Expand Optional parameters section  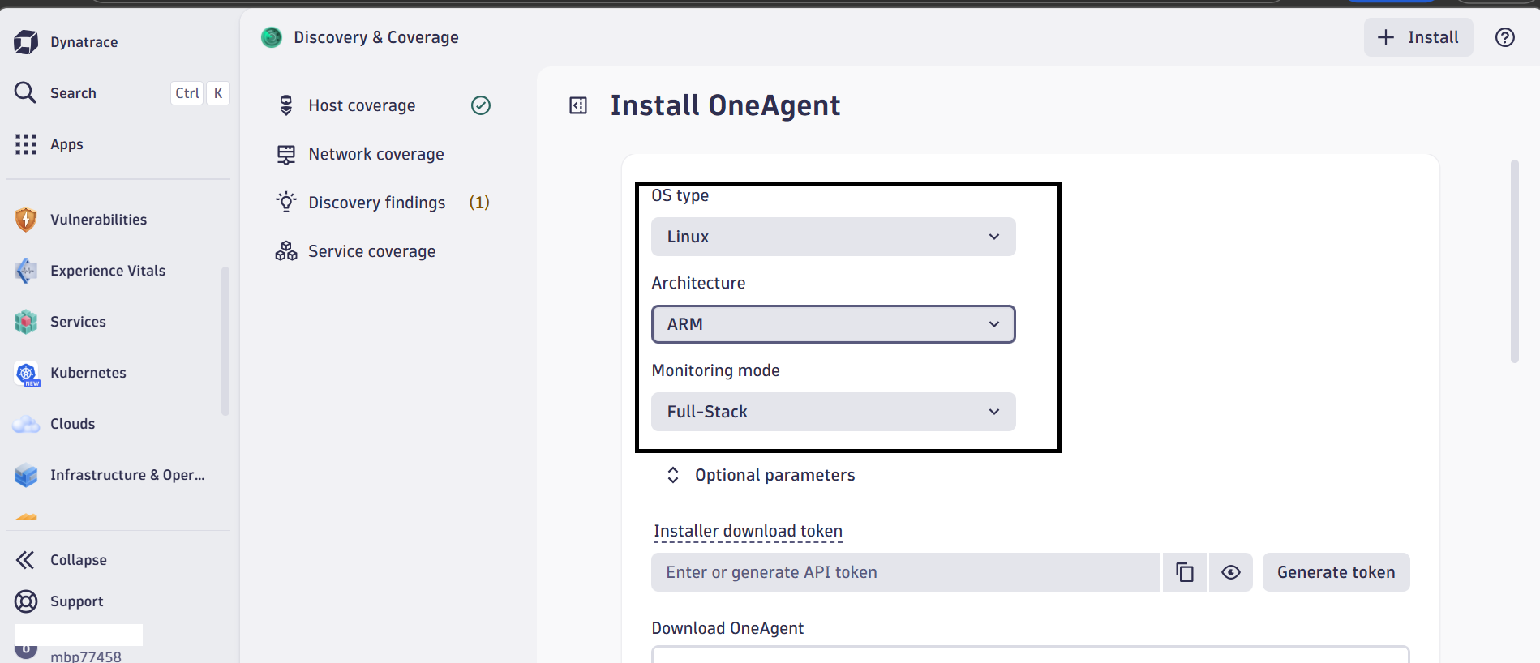tap(760, 475)
